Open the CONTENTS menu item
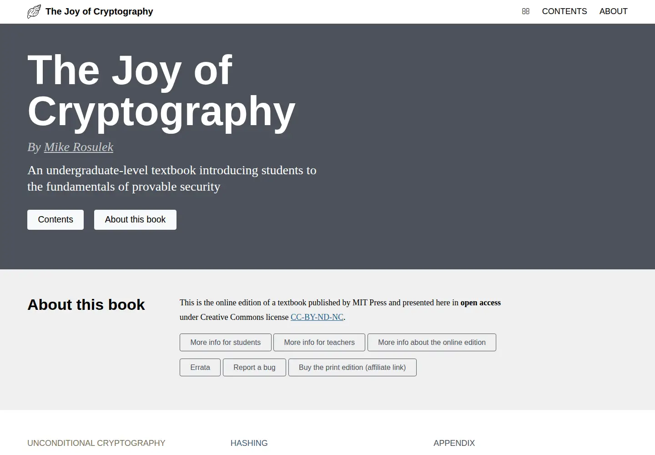This screenshot has width=655, height=455. pos(564,11)
